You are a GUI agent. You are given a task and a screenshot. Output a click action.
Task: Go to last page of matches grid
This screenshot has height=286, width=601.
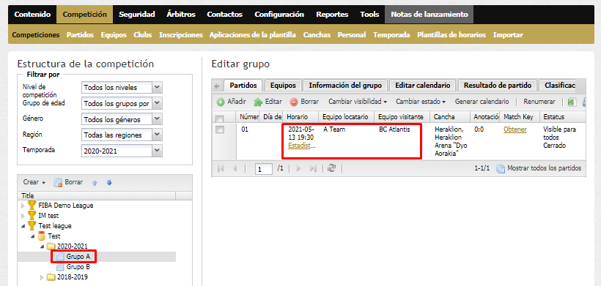coord(313,168)
